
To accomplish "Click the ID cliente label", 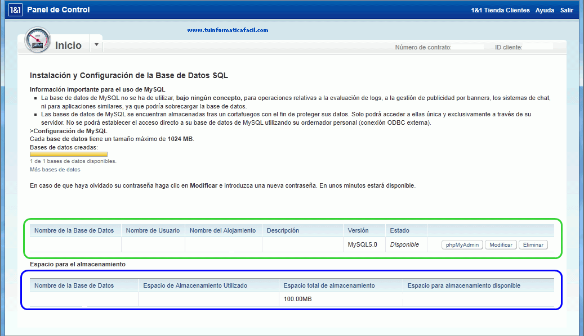I will click(x=509, y=47).
